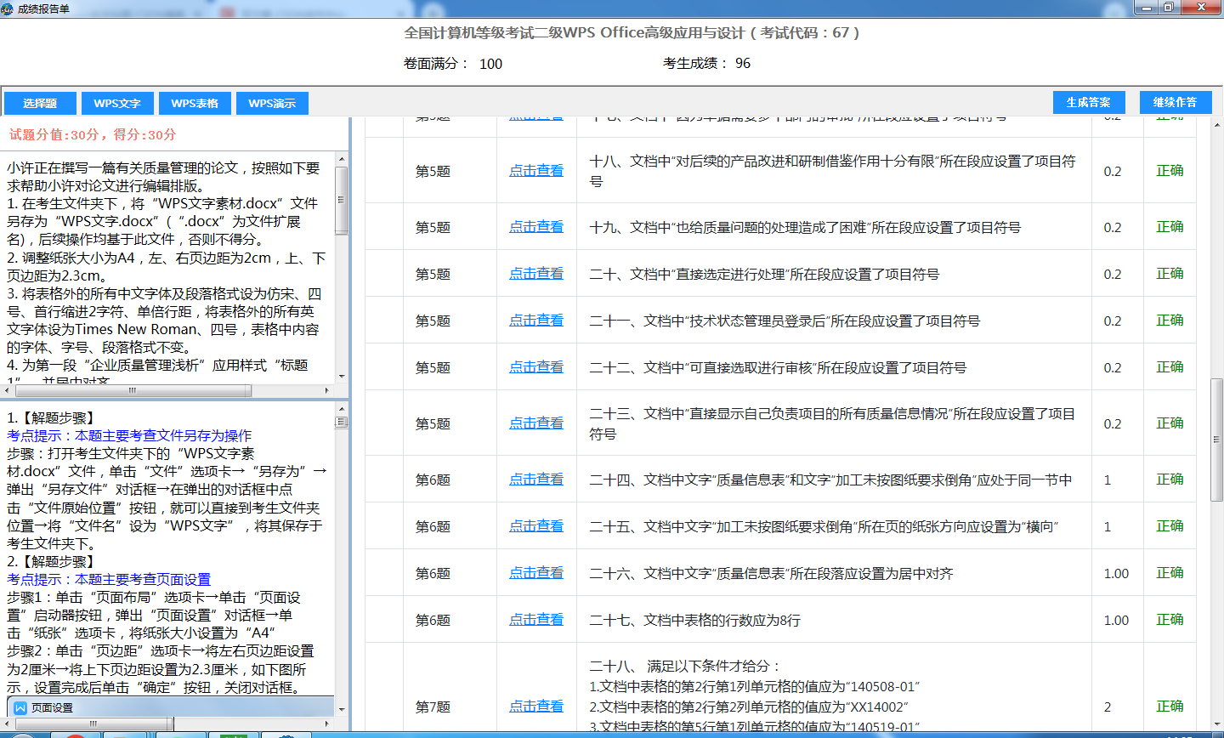Click the red 试题分值:30分，得分:30分 text

pos(93,134)
